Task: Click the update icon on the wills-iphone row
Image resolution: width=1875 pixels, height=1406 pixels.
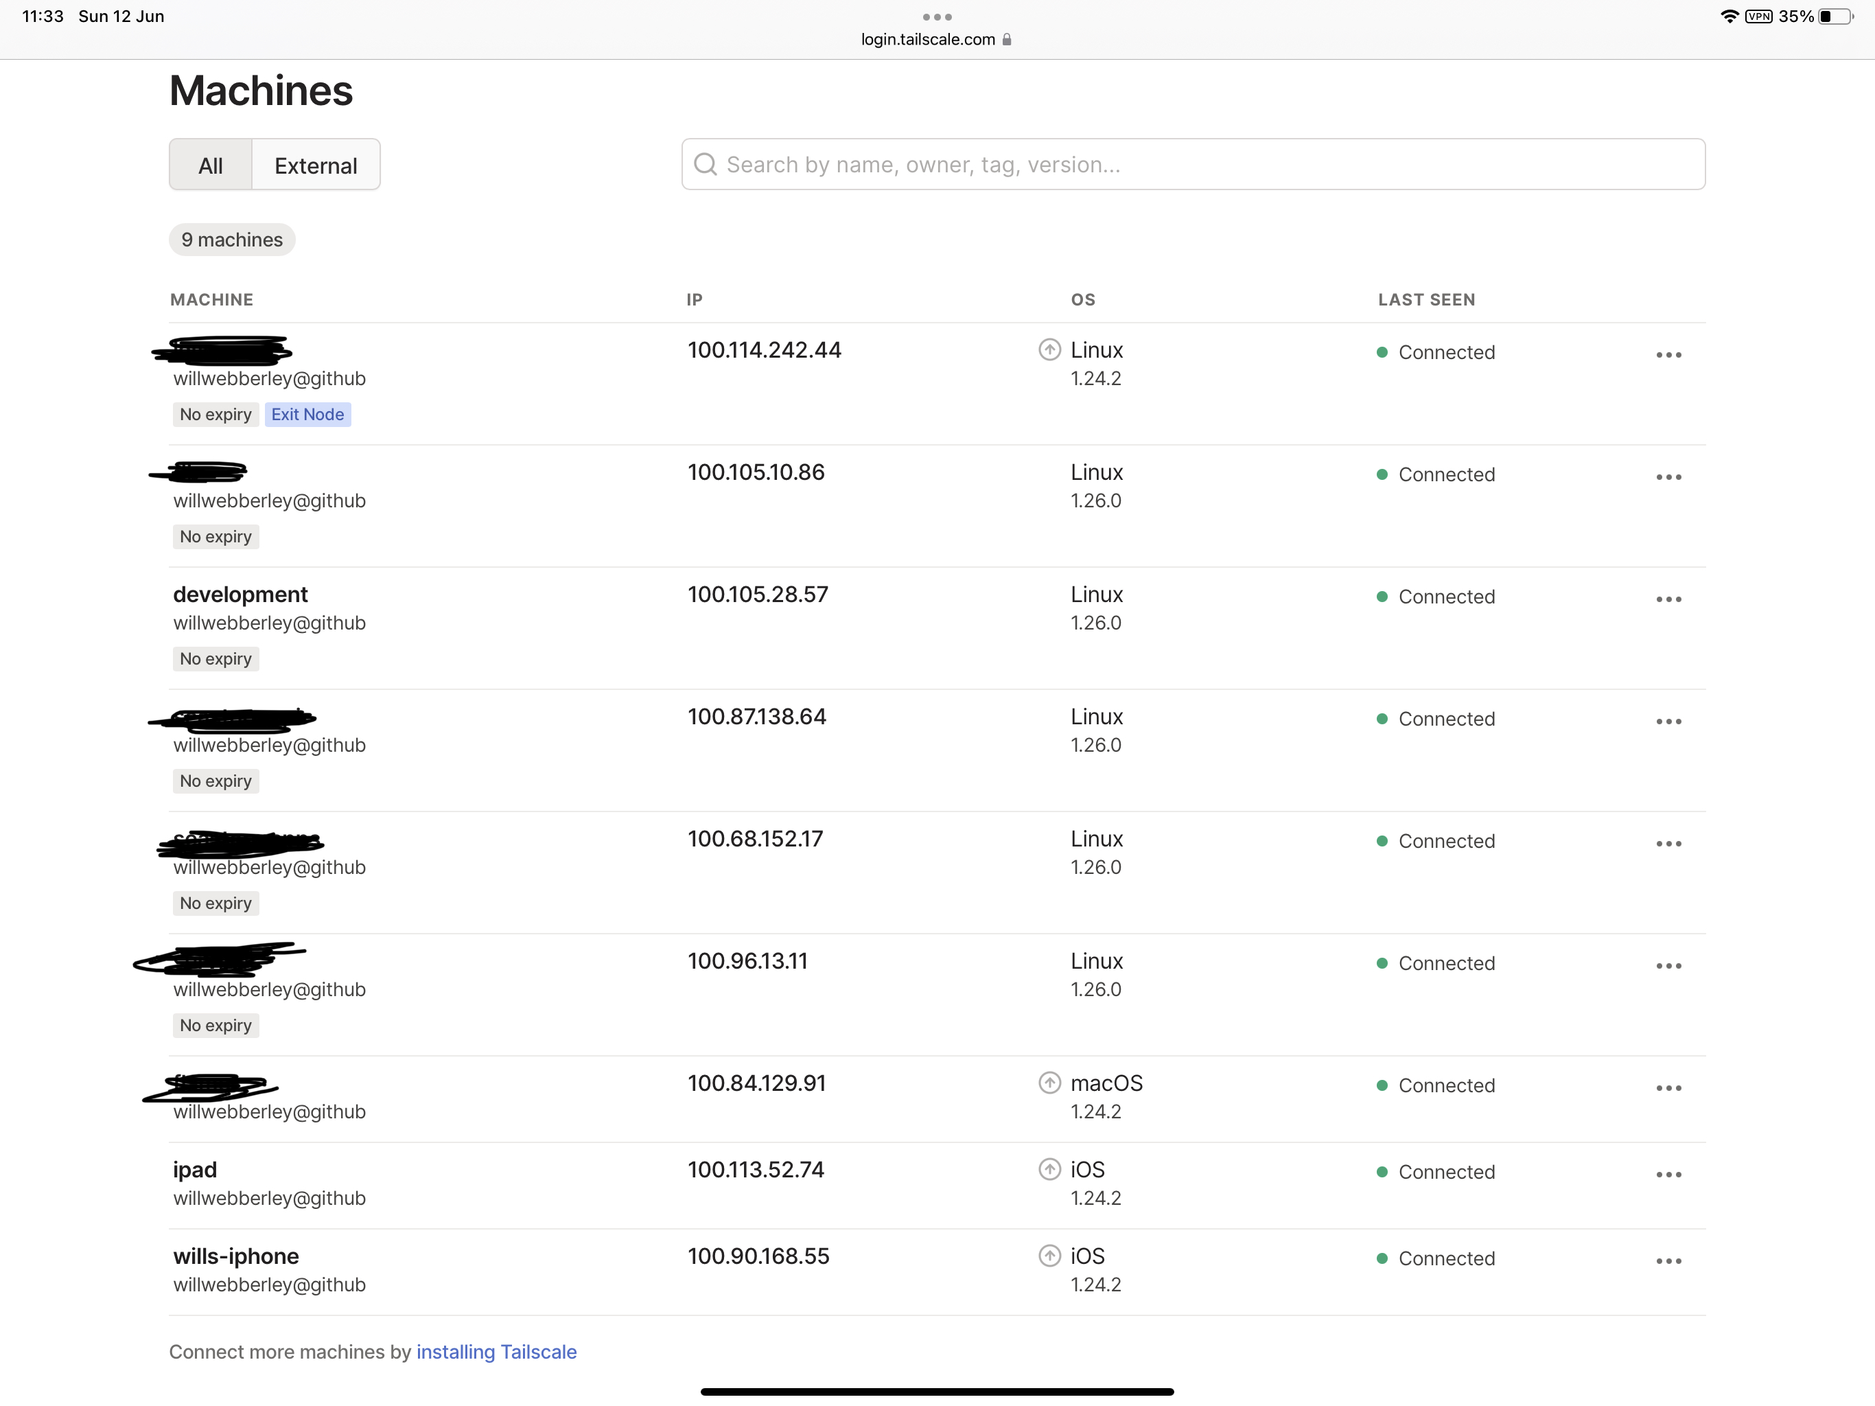Action: click(1050, 1256)
